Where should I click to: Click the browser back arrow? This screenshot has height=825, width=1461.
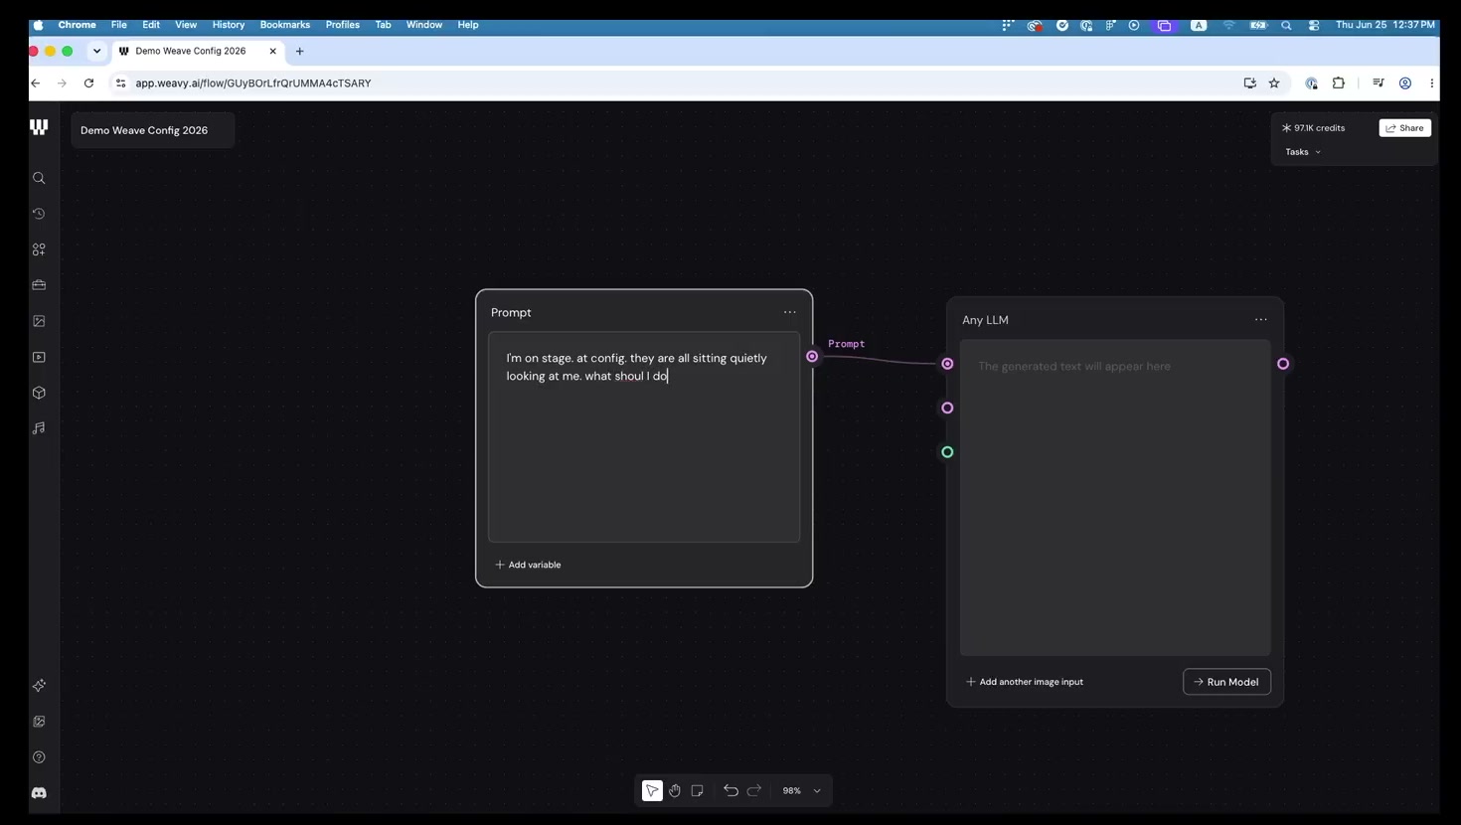(x=36, y=83)
